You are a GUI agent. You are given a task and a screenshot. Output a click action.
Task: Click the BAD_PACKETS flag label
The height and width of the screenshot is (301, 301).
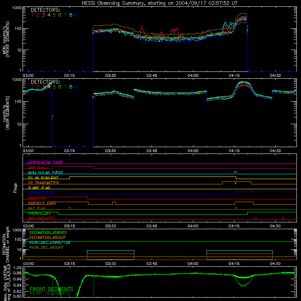click(x=41, y=219)
